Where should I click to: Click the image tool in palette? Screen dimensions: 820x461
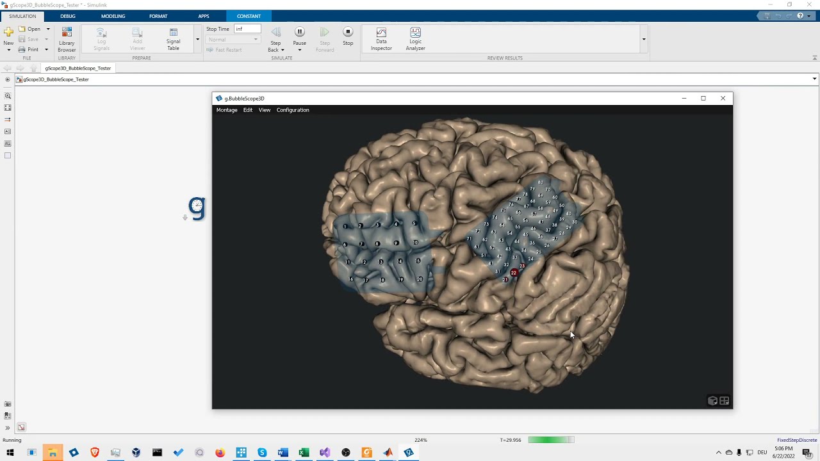[x=8, y=143]
